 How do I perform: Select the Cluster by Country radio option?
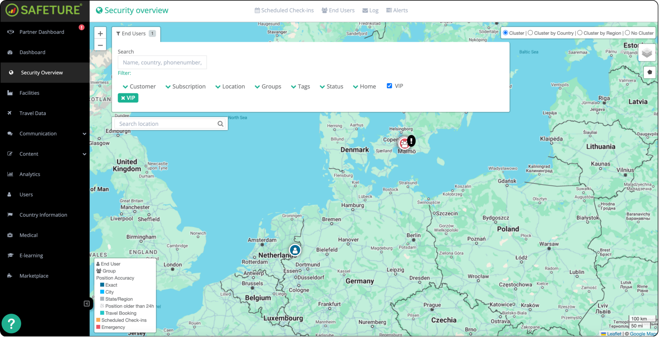point(531,33)
